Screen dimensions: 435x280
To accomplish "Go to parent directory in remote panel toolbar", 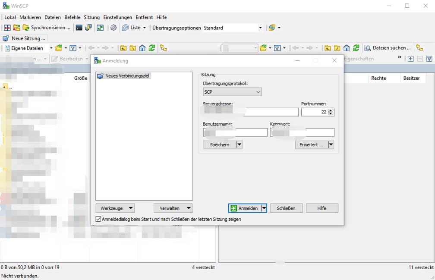I will pyautogui.click(x=328, y=48).
